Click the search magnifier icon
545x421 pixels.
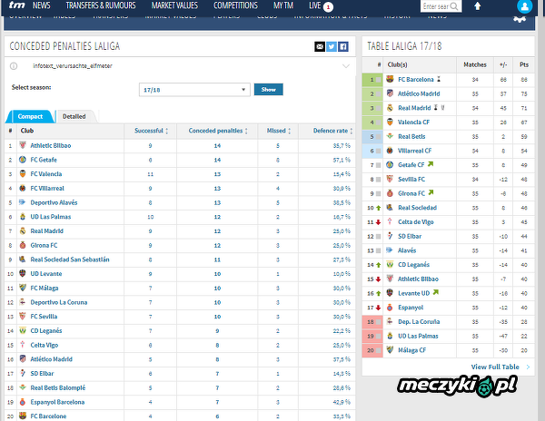pyautogui.click(x=454, y=6)
